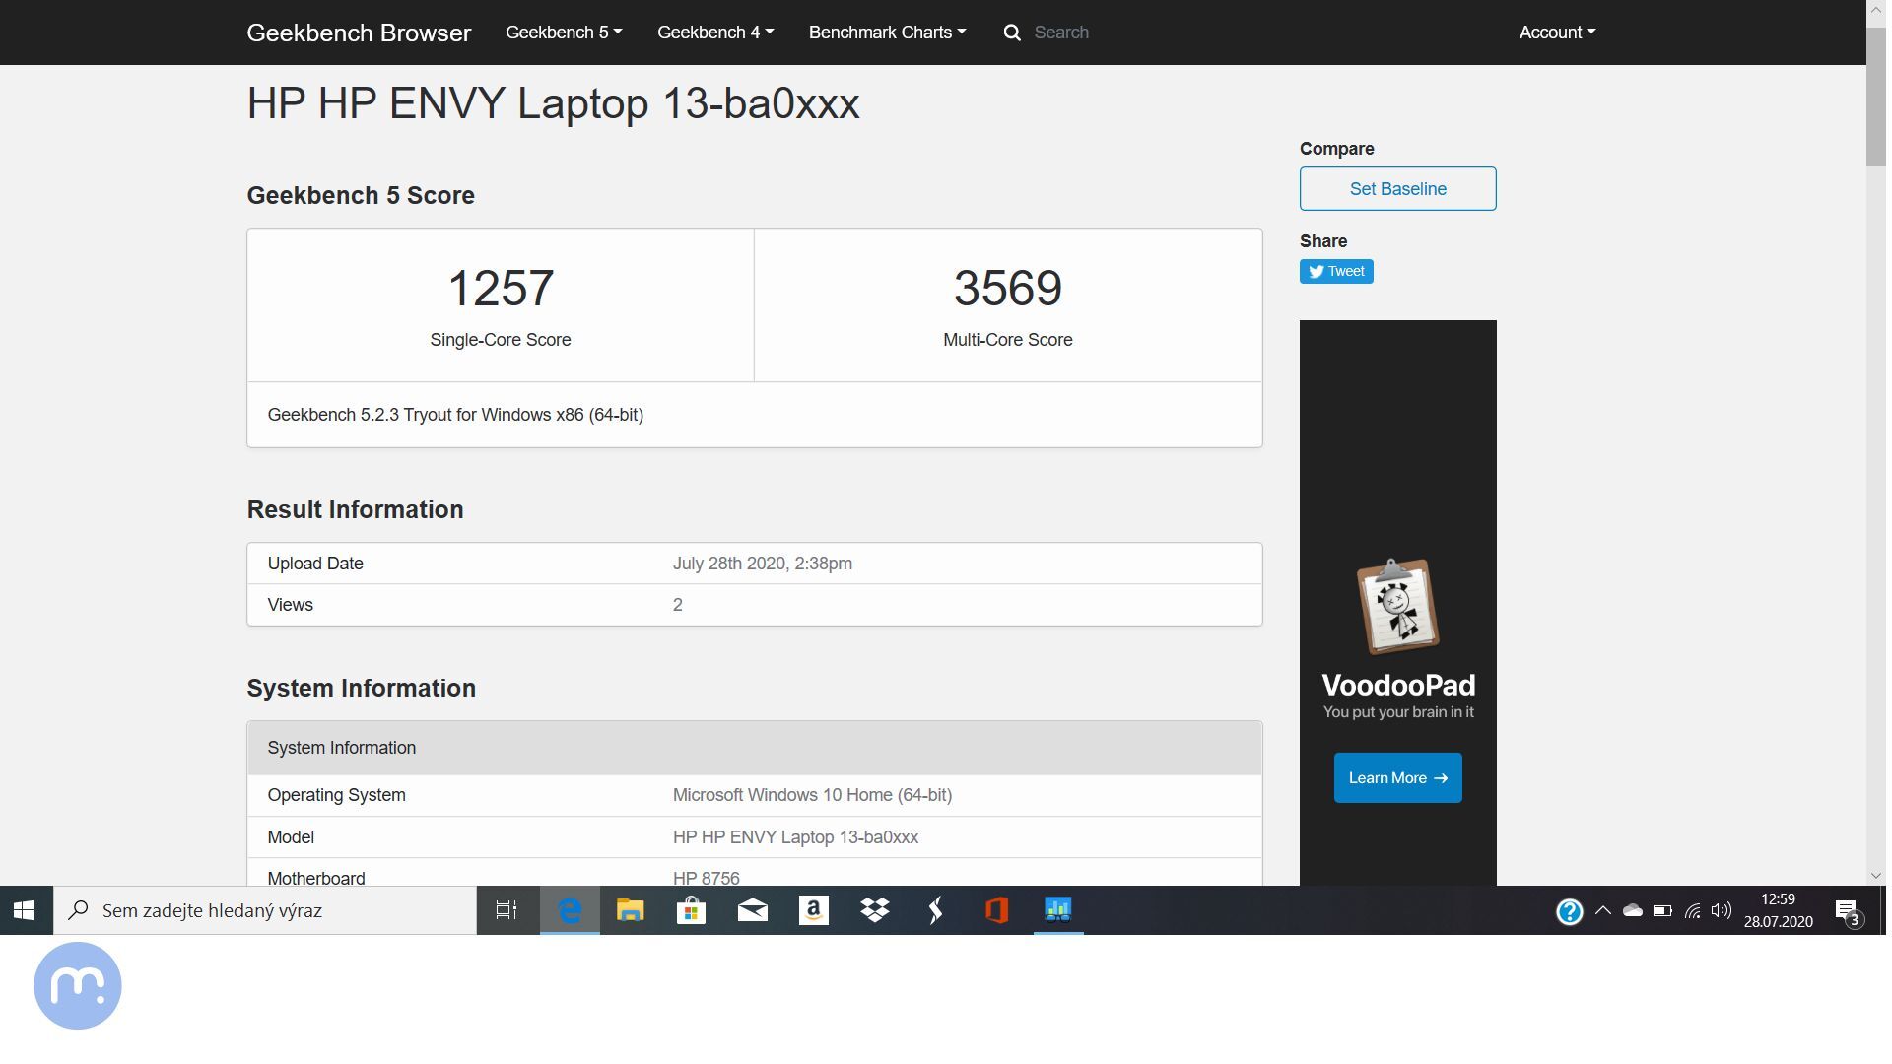
Task: Open File Explorer from the taskbar
Action: [630, 910]
